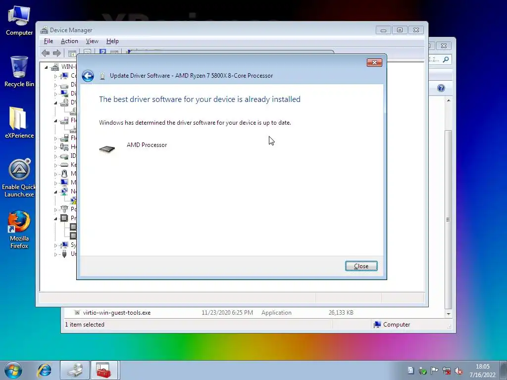
Task: Expand the Human Interface Devices category
Action: point(55,147)
